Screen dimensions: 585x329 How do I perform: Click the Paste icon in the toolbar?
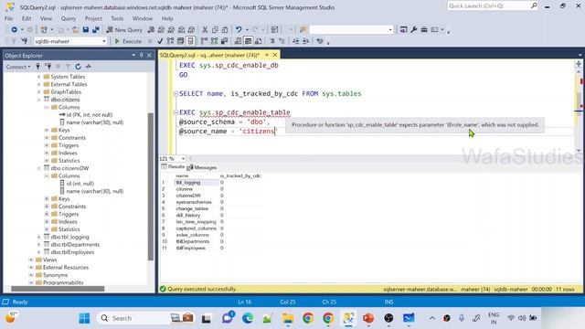(225, 29)
